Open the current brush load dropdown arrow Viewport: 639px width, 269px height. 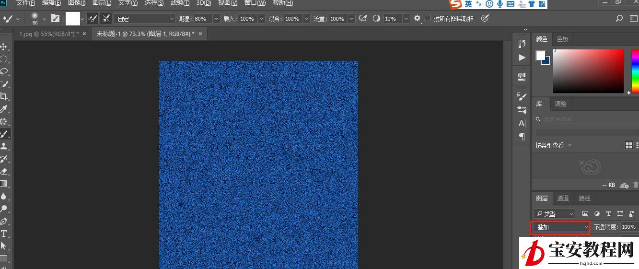coord(82,19)
